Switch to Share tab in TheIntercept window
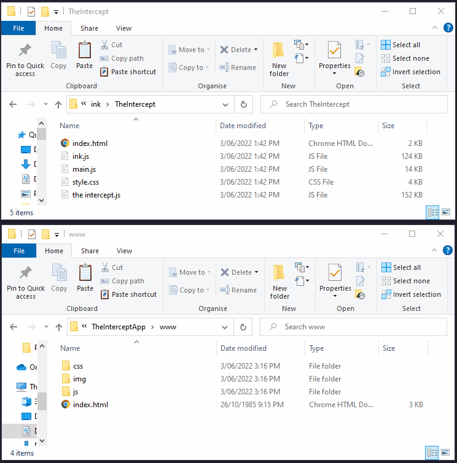The height and width of the screenshot is (463, 457). (89, 28)
